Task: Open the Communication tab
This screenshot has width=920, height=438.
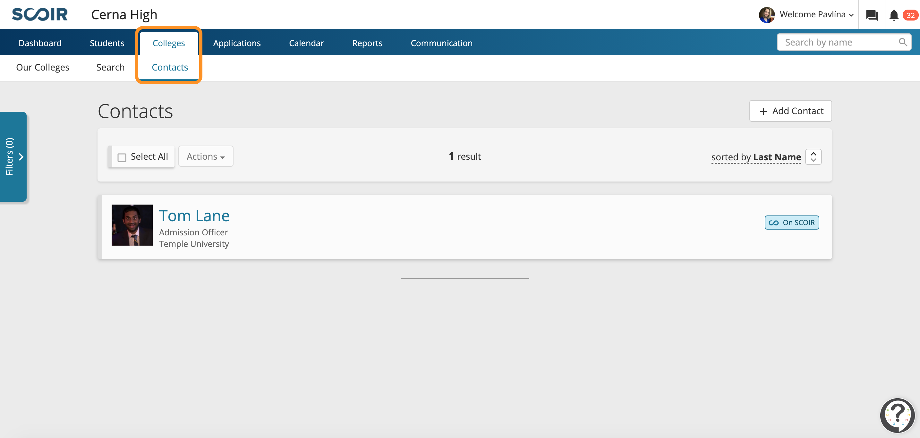Action: pyautogui.click(x=441, y=43)
